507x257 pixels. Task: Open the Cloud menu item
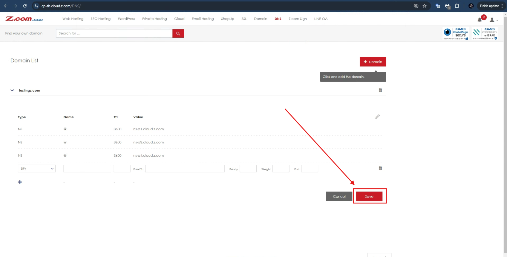pos(179,19)
